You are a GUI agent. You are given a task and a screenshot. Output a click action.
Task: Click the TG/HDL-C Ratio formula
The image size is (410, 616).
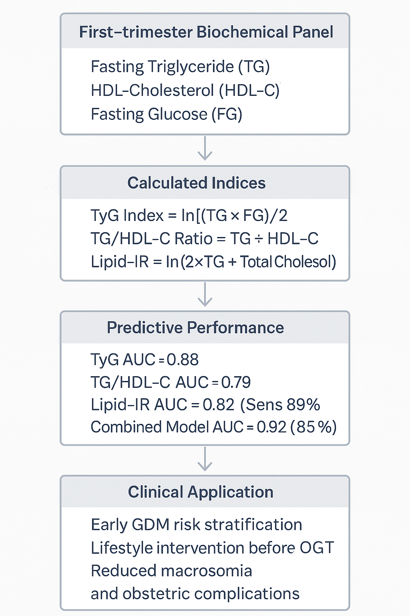pos(204,239)
